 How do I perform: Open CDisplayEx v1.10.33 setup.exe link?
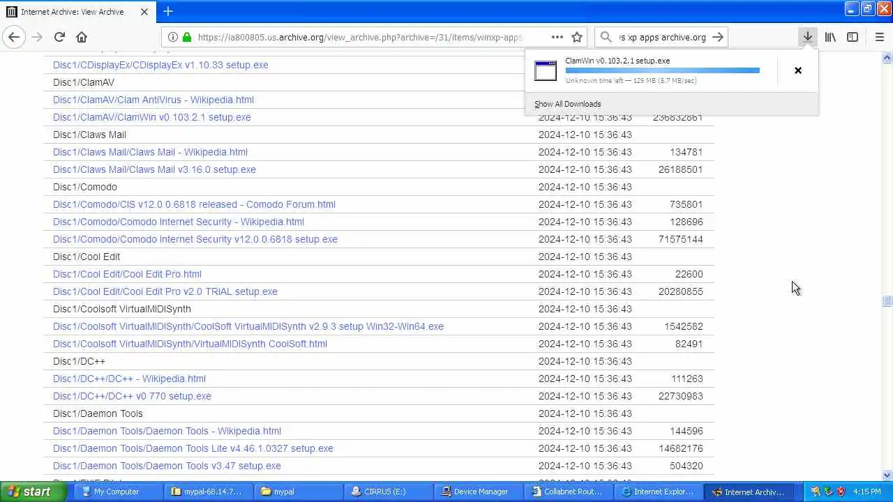click(x=160, y=65)
